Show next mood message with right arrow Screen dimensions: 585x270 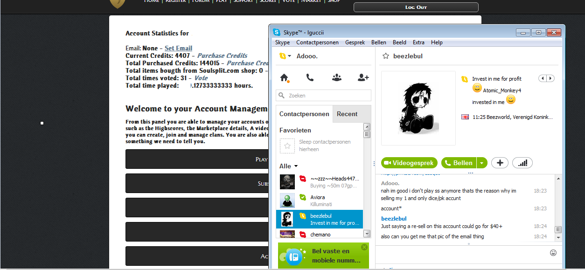pos(550,78)
